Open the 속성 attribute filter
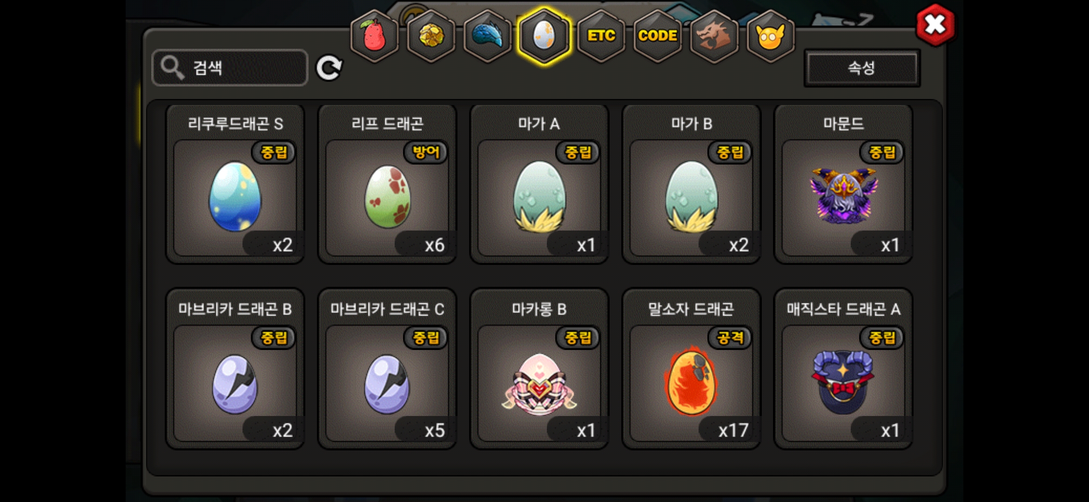The image size is (1089, 502). [862, 68]
